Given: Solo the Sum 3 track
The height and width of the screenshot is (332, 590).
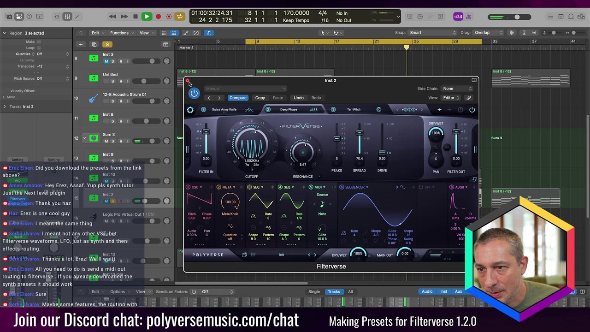Looking at the screenshot, I should point(112,141).
